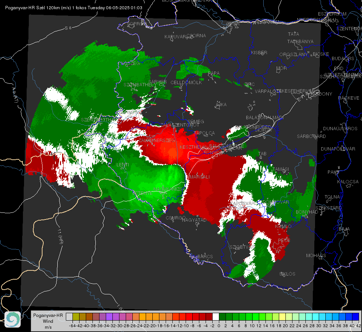The height and width of the screenshot is (332, 362).
Task: Click the KAPUVAR city label
Action: (176, 37)
